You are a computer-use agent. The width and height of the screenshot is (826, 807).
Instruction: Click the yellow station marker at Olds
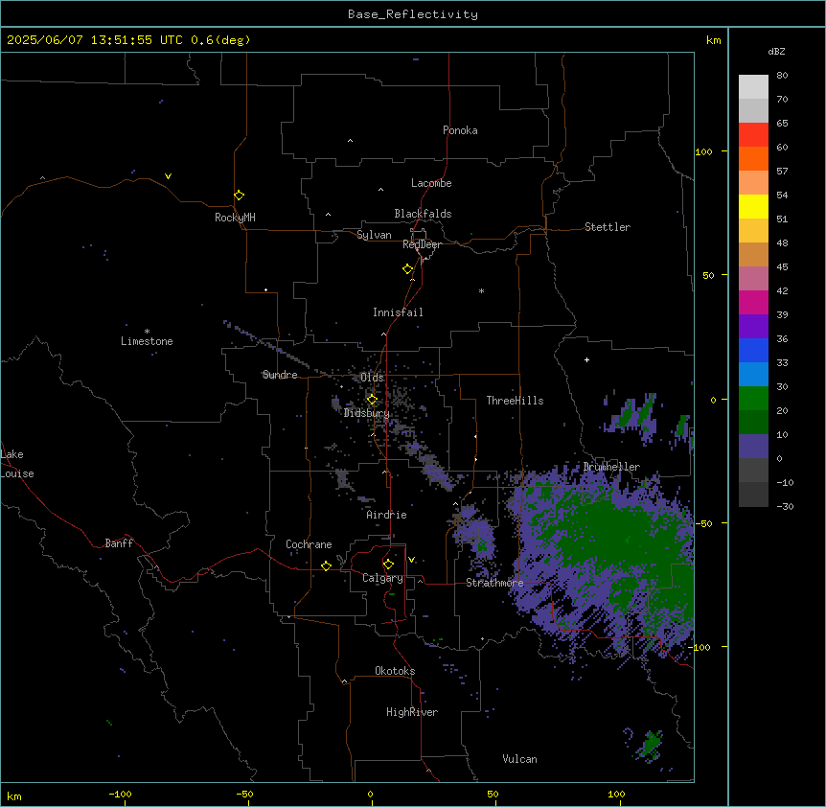pos(372,400)
